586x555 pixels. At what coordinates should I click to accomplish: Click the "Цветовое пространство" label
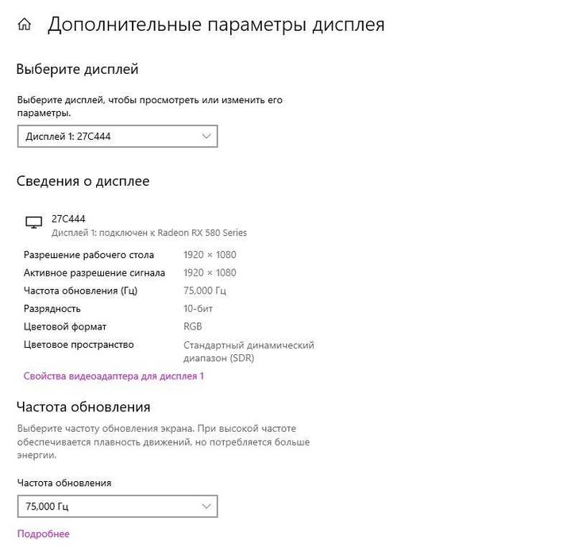coord(79,345)
